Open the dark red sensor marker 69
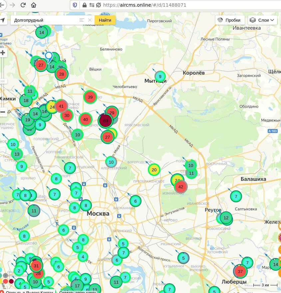 tap(106, 121)
